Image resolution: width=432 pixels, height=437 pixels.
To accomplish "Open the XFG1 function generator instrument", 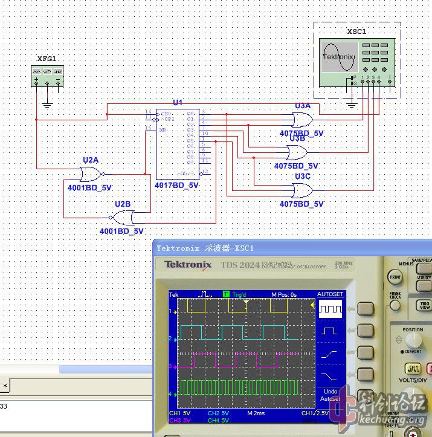I will (47, 76).
